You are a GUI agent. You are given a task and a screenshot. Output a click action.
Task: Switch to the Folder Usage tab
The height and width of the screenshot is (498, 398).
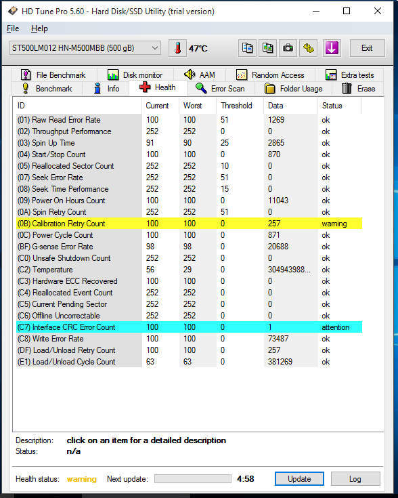tap(294, 88)
